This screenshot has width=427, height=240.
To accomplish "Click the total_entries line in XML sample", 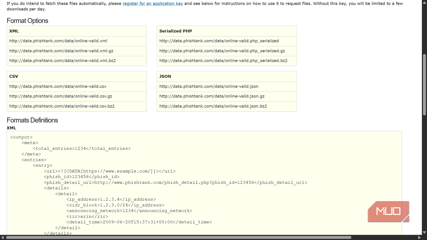I will pyautogui.click(x=82, y=148).
